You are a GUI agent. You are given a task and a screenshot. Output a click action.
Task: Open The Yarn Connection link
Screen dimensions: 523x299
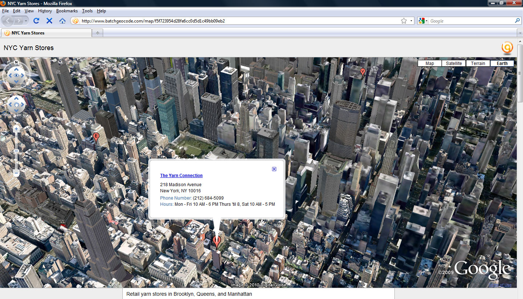point(181,175)
